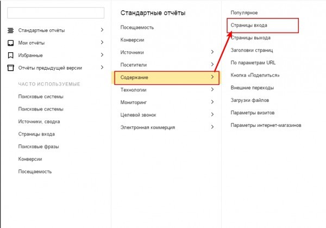
Task: Click the Мои отчёты inbox icon
Action: (x=11, y=43)
